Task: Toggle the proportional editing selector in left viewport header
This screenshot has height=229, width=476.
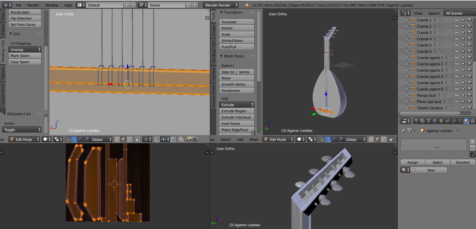Action: (x=147, y=139)
